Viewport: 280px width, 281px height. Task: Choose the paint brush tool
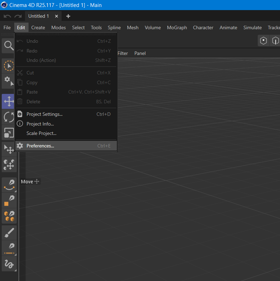click(x=9, y=233)
